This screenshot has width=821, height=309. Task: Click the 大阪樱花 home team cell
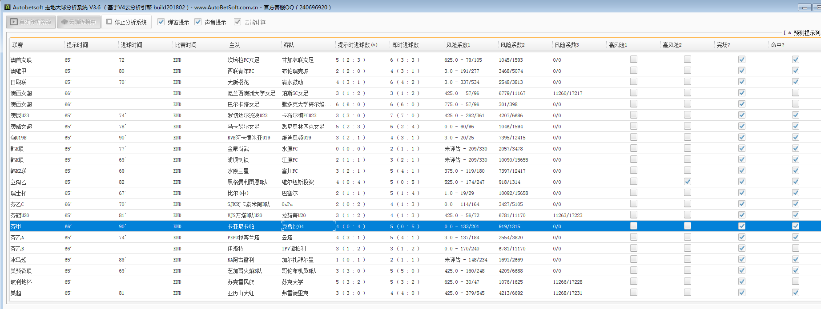238,82
